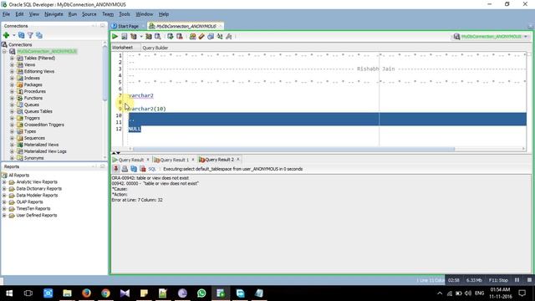This screenshot has width=535, height=301.
Task: Select the Materialized Views tree item
Action: point(41,145)
